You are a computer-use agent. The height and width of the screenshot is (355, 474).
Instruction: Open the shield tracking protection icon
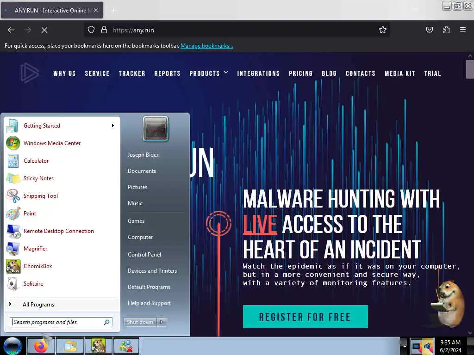click(91, 30)
